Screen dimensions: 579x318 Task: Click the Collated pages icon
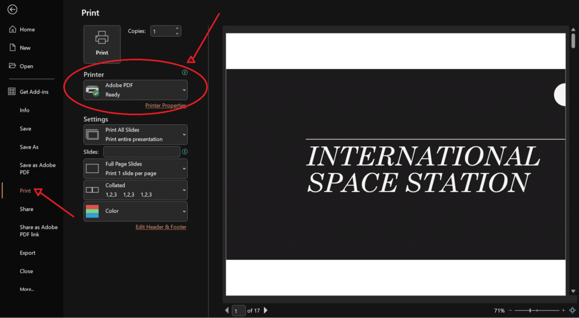[92, 190]
